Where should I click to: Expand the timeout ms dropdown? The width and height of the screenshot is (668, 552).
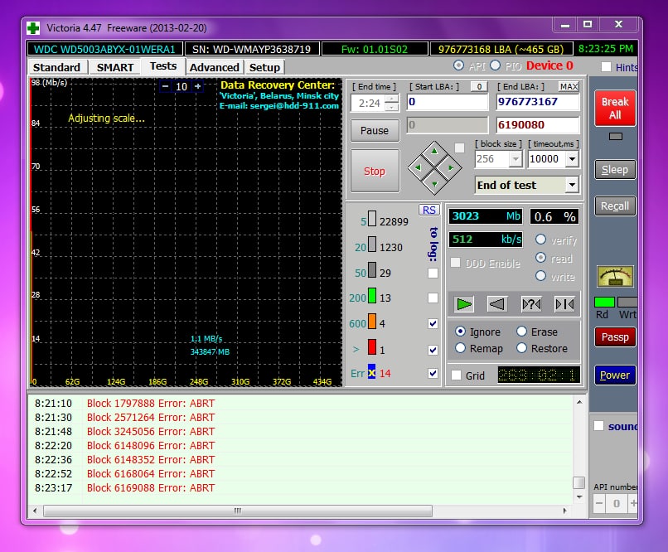pos(571,159)
